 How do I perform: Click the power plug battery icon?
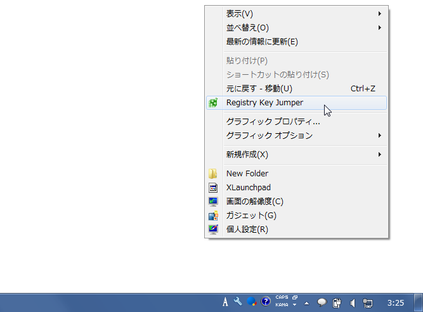[337, 303]
